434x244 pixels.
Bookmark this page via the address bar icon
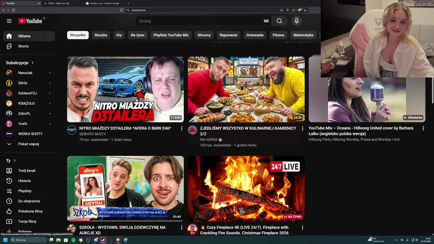point(121,10)
